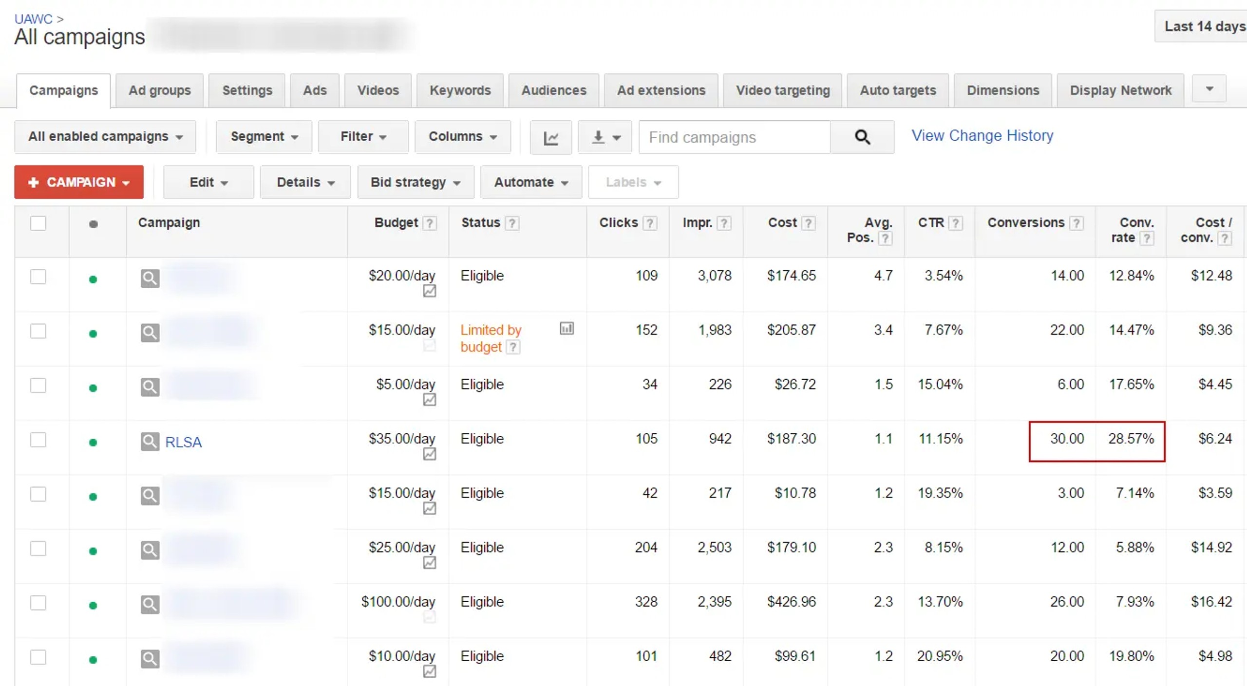Screen dimensions: 1247x686
Task: Click the help icon beside the Conversions header
Action: 1077,223
